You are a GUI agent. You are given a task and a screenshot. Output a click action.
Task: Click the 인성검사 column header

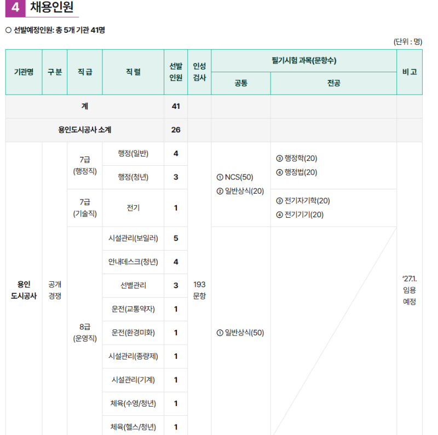pos(199,72)
